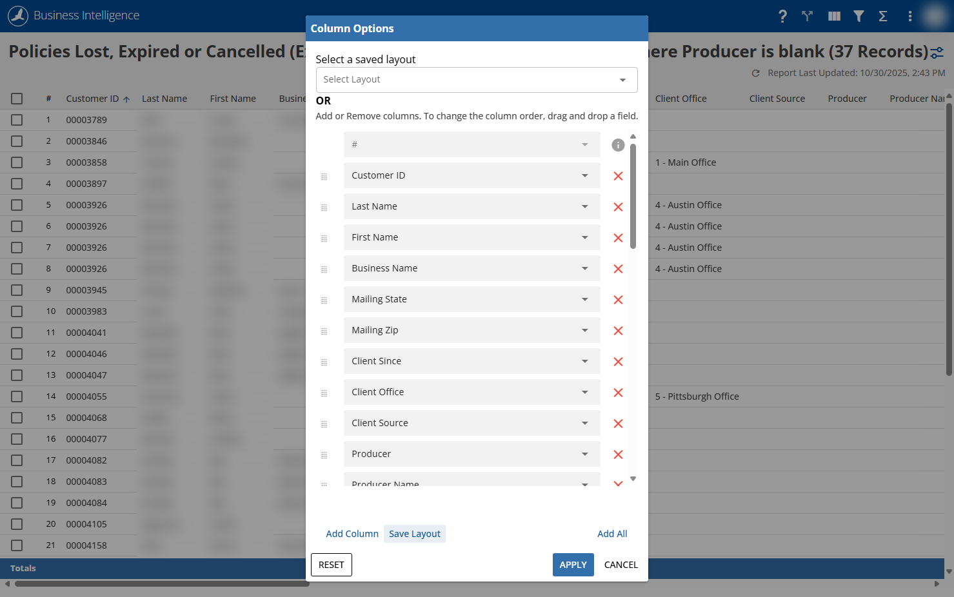
Task: Sort by Customer ID column header
Action: [92, 99]
